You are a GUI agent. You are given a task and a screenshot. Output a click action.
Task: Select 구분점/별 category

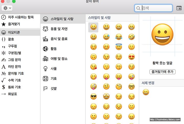point(20,53)
